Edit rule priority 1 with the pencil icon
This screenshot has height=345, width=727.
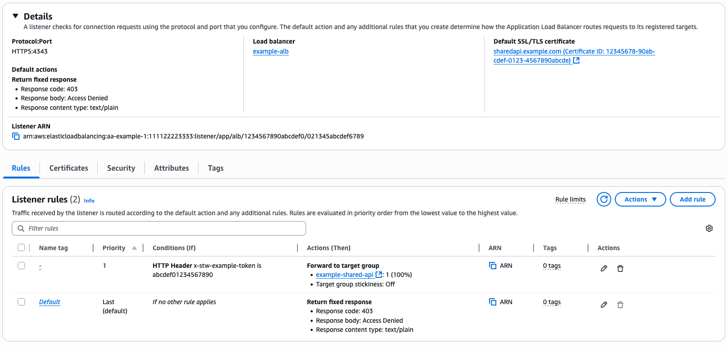click(603, 268)
